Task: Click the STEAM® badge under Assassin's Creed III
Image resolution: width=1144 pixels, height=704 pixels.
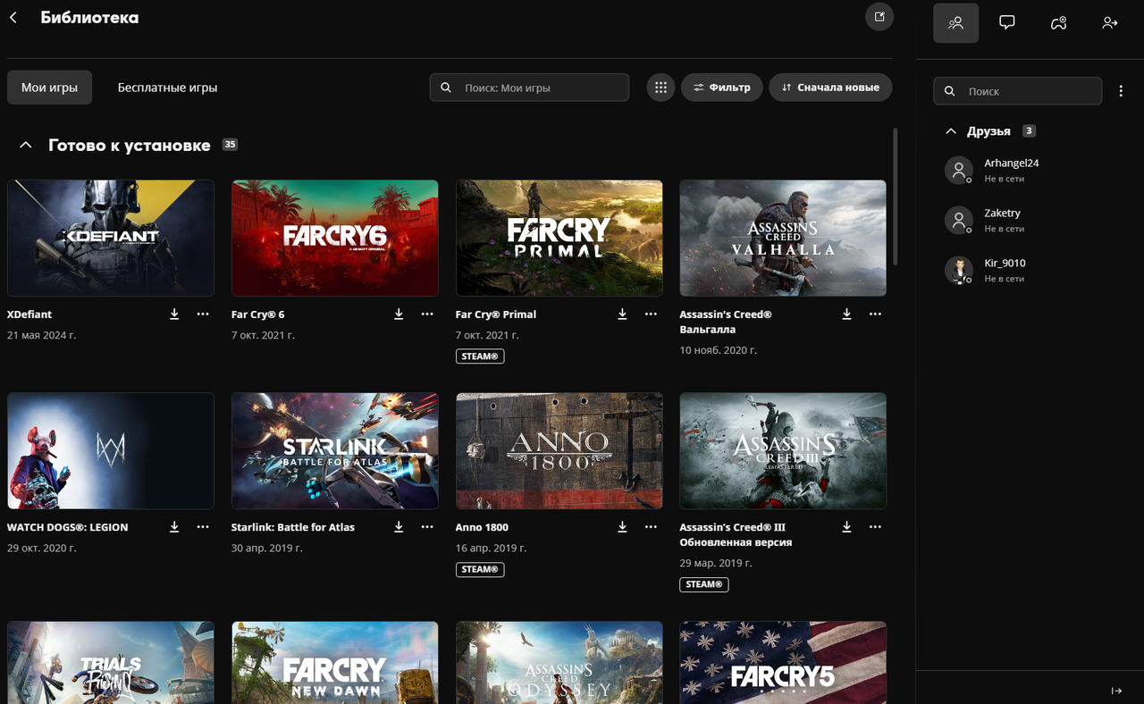Action: [704, 584]
